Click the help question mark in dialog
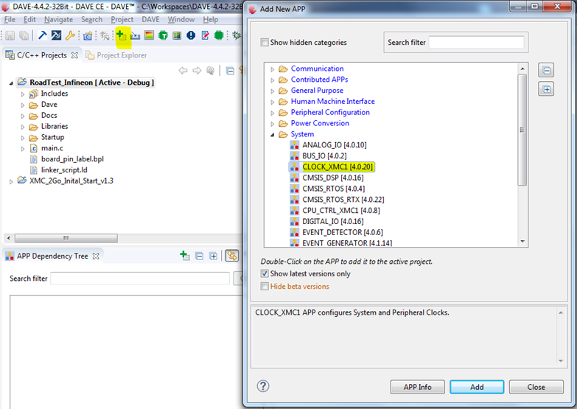 point(263,386)
